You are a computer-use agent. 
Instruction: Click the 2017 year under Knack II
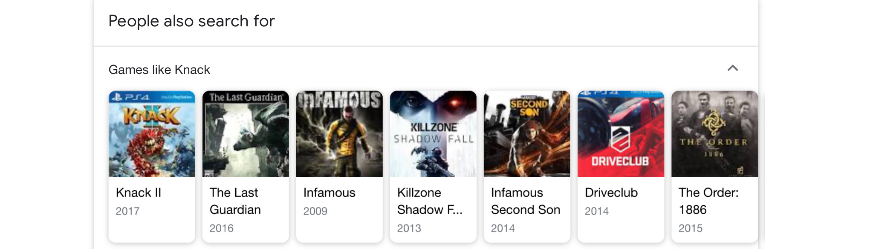127,211
